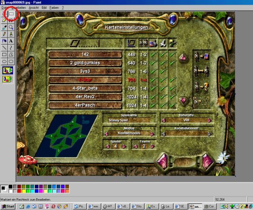This screenshot has height=210, width=253.
Task: Select the Text tool
Action: point(11,41)
